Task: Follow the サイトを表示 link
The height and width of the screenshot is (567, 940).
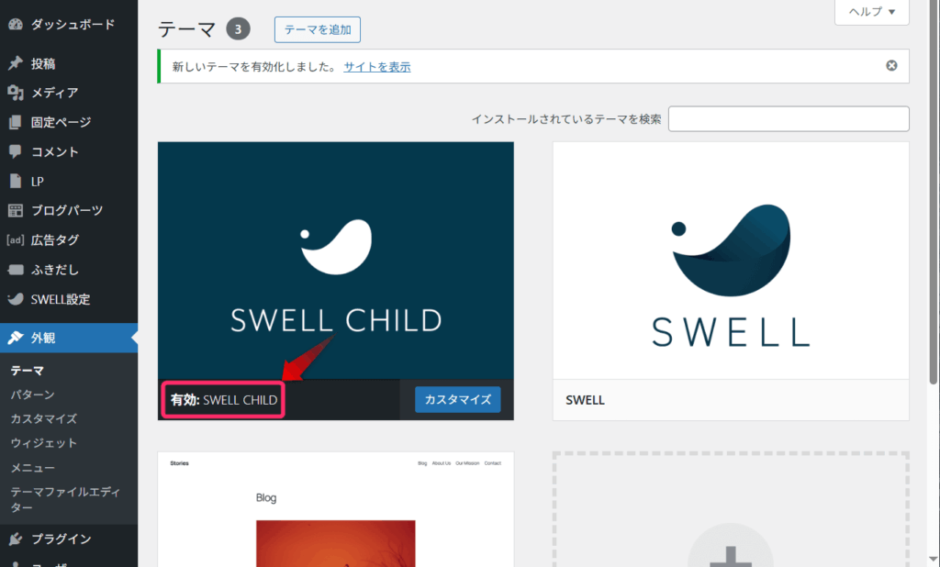Action: [377, 67]
